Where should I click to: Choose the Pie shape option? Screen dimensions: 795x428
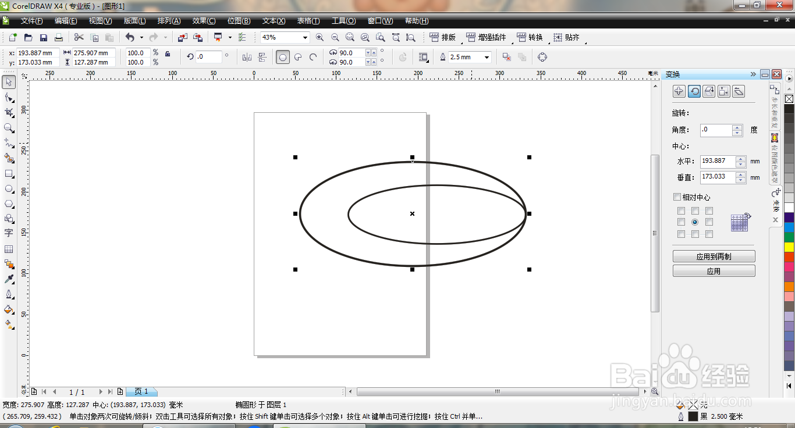298,57
